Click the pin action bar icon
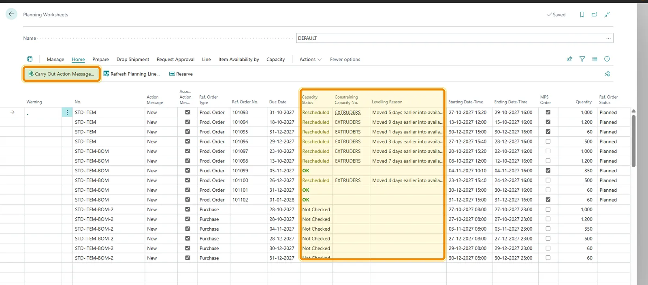The width and height of the screenshot is (648, 285). pyautogui.click(x=607, y=74)
